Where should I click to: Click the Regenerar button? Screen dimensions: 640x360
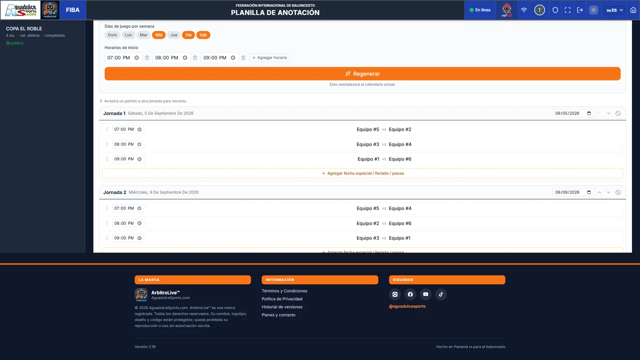tap(362, 74)
